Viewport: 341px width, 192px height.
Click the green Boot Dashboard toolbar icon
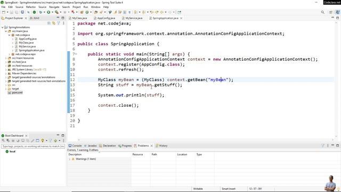[x=34, y=12]
